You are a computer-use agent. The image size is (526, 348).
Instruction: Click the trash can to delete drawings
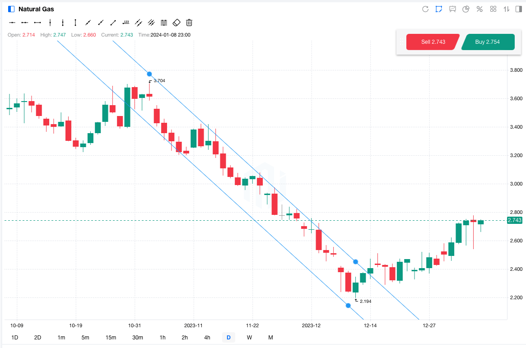189,22
